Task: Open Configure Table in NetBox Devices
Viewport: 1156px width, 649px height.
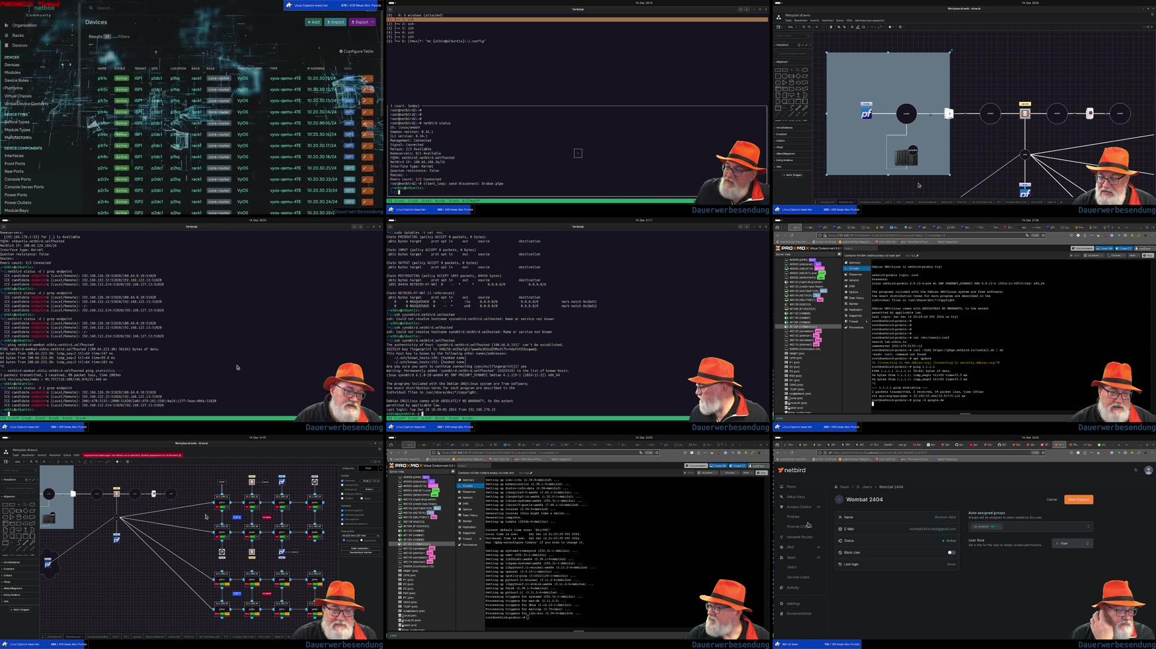Action: tap(356, 51)
